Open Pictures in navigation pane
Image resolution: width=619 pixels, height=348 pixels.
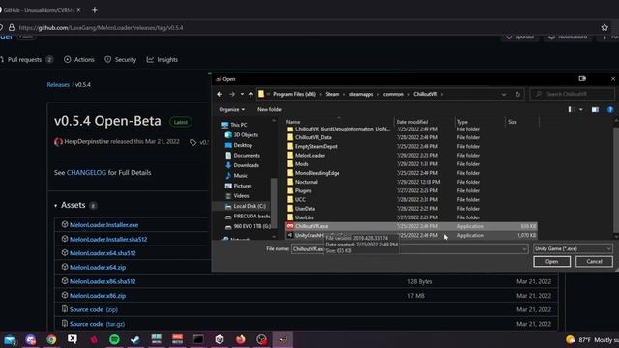(238, 186)
